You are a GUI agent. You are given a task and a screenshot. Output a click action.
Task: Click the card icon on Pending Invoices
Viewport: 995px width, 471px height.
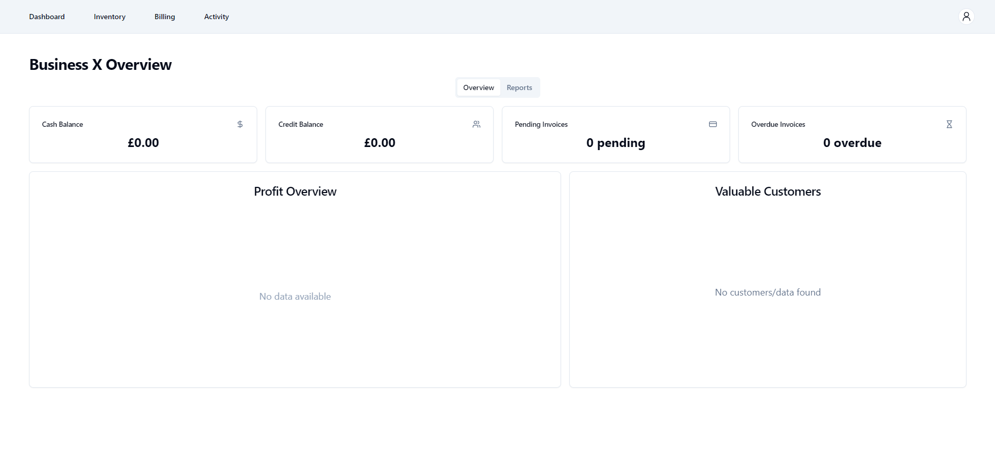713,124
